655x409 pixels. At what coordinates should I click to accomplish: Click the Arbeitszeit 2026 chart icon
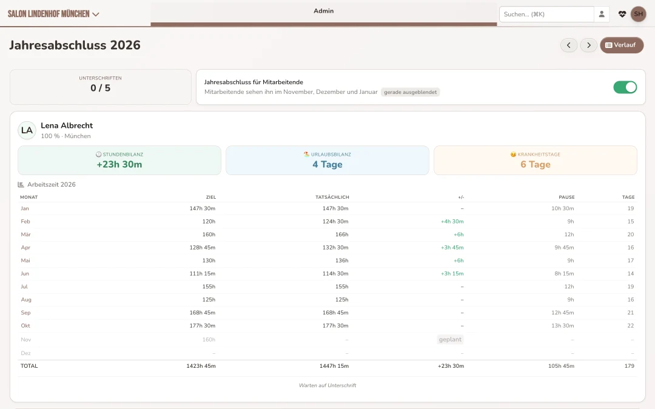pos(21,184)
